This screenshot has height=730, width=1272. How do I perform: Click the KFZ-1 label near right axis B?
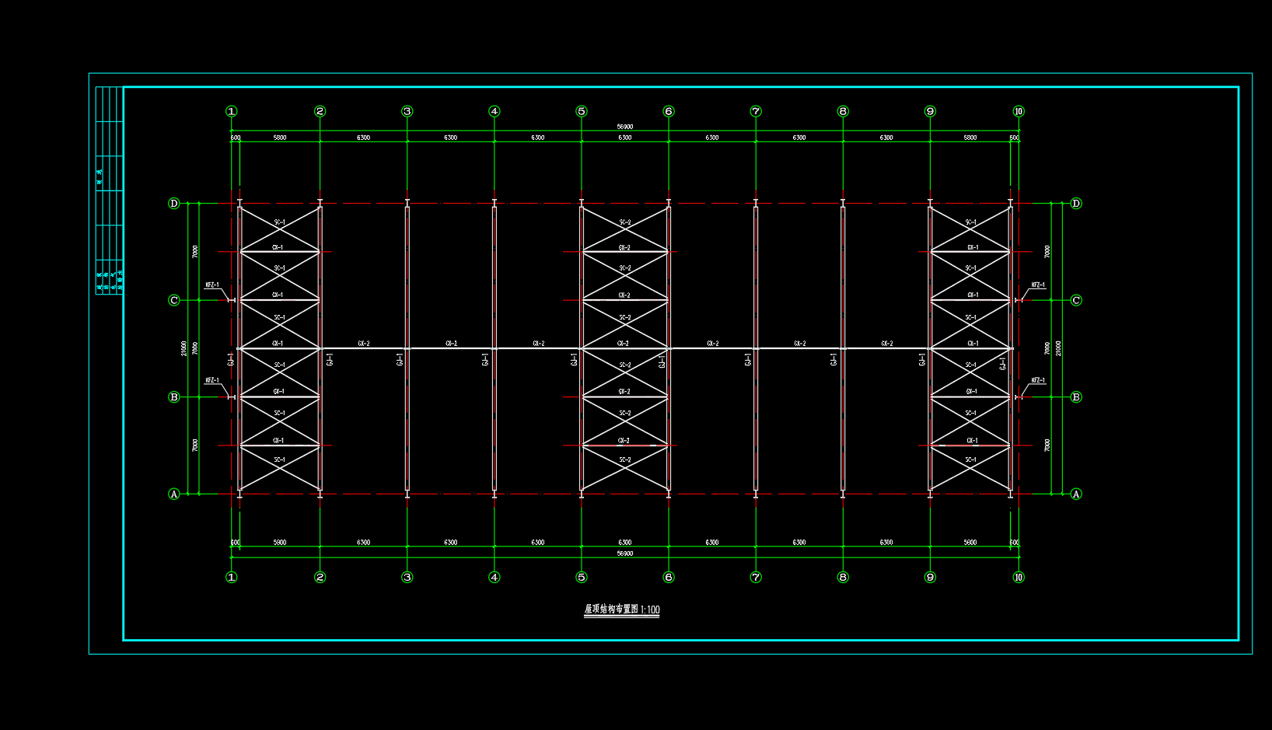click(1038, 380)
